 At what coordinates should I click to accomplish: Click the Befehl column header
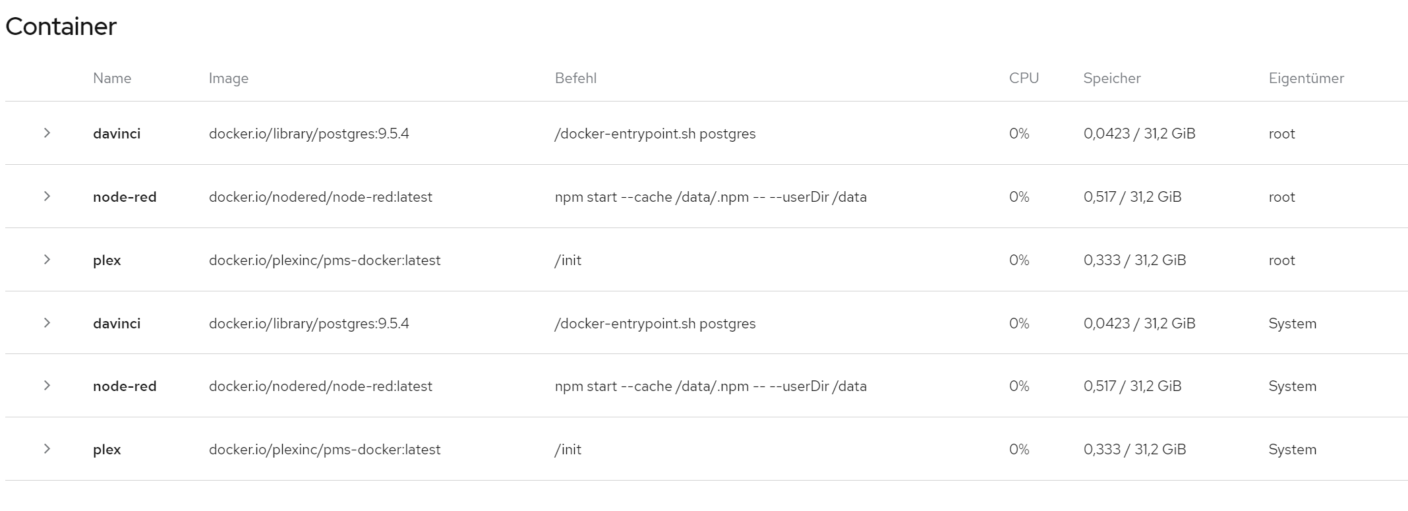pos(575,78)
